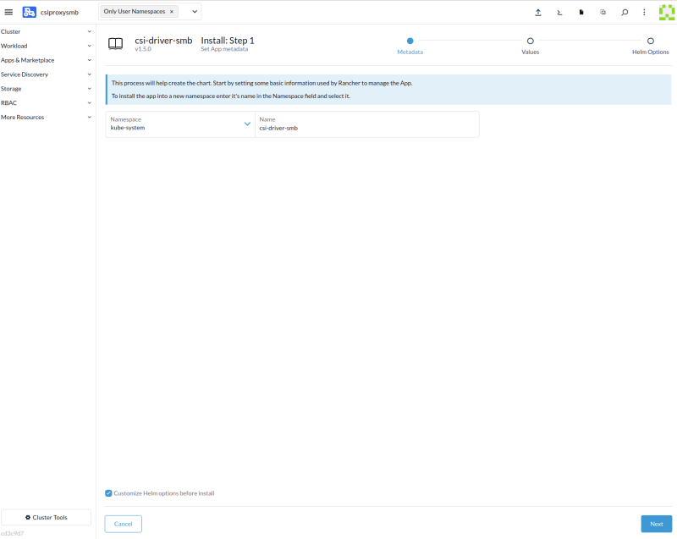This screenshot has height=539, width=677.
Task: Click the import YAML upload icon
Action: point(538,13)
